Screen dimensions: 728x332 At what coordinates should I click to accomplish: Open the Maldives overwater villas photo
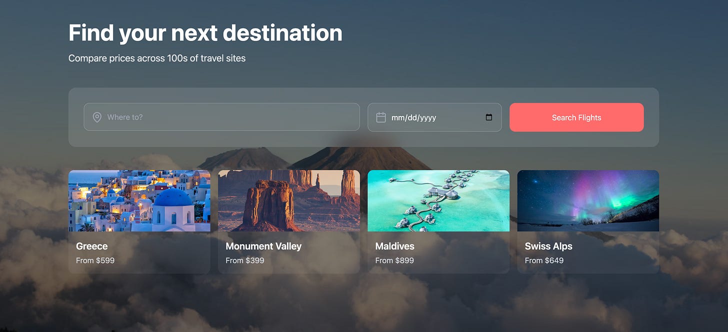tap(438, 201)
